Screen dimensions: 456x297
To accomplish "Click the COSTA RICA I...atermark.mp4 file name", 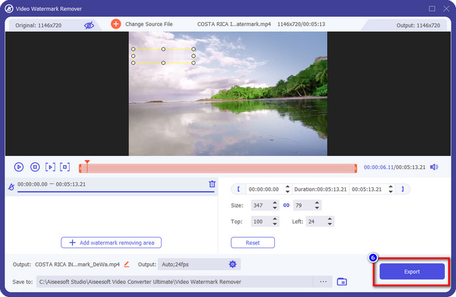I will (x=234, y=24).
